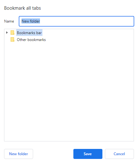
Task: Show subfolders using Bookmarks bar triangle
Action: 7,33
